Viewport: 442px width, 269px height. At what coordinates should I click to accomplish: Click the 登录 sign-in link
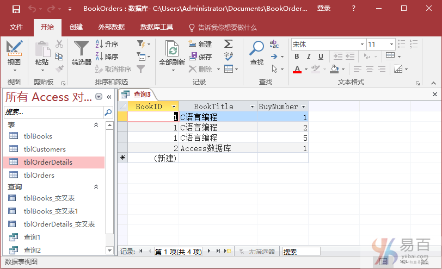[x=324, y=9]
